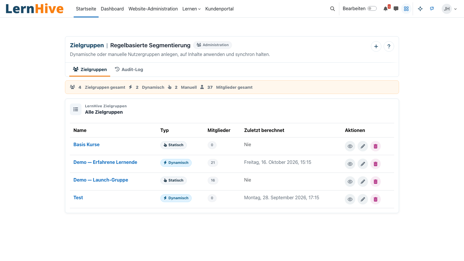Delete the Test group
Screen dimensions: 464x261
click(x=376, y=199)
